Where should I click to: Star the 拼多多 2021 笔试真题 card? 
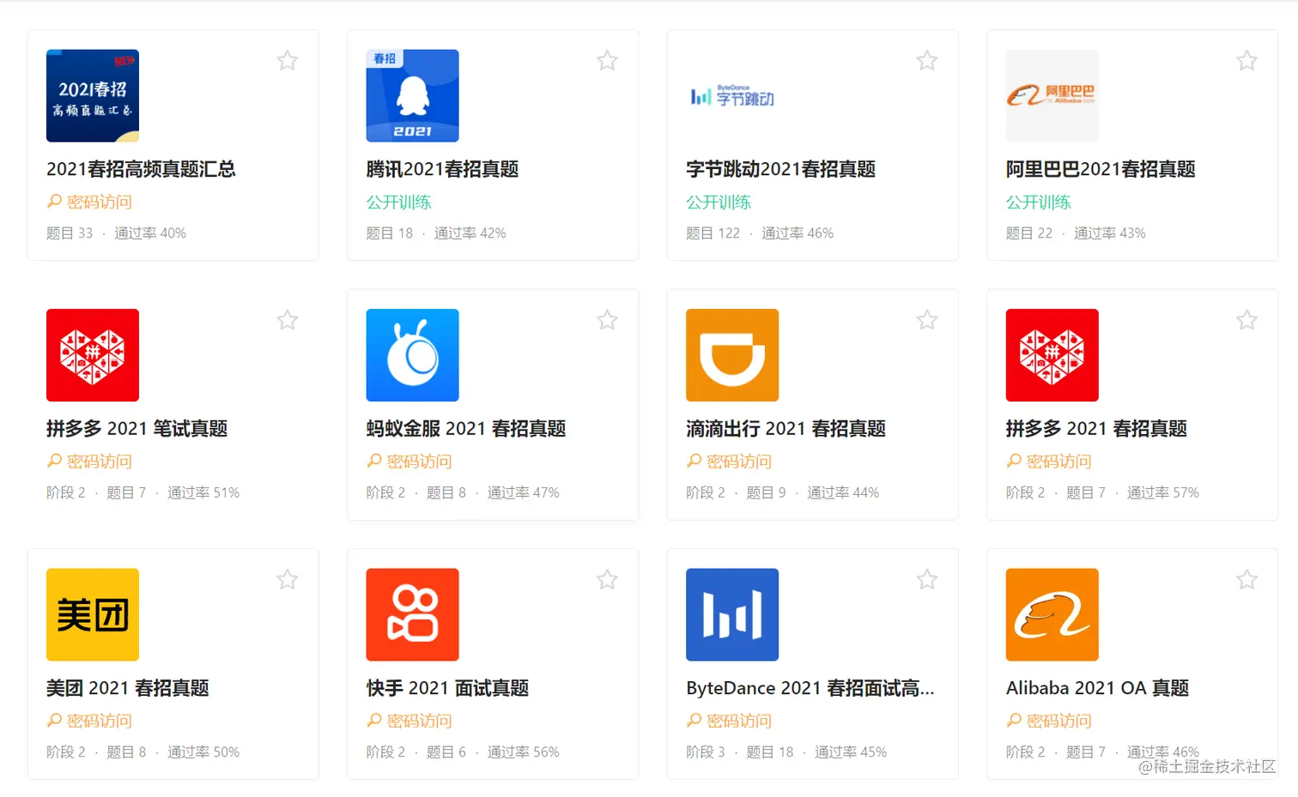tap(288, 320)
